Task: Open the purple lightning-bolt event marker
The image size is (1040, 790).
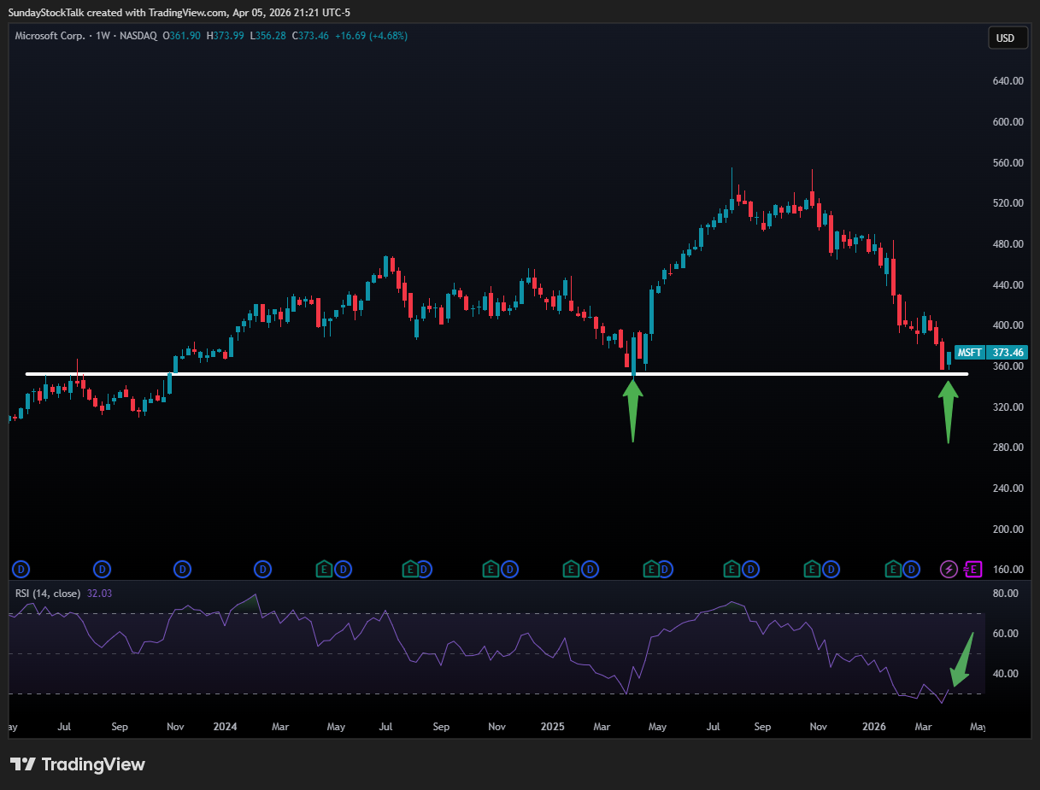Action: pyautogui.click(x=949, y=569)
